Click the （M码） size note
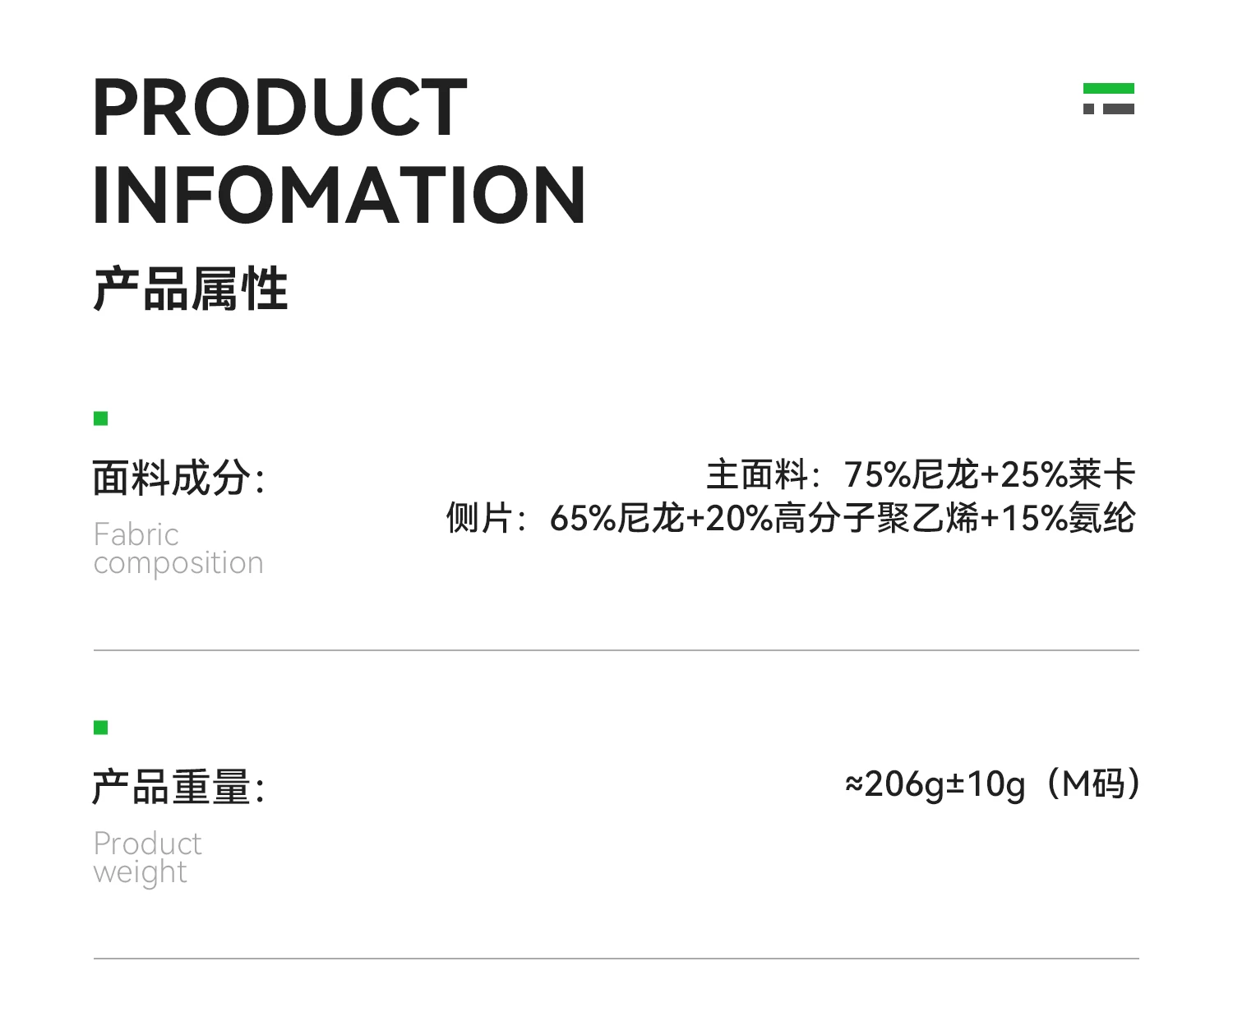 pyautogui.click(x=1092, y=784)
